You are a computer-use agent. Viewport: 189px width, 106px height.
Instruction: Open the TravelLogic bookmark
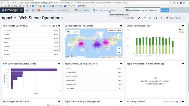point(37,6)
